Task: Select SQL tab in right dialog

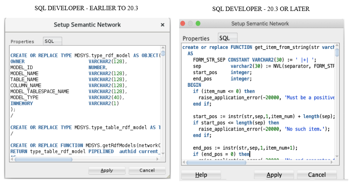Action: point(227,38)
